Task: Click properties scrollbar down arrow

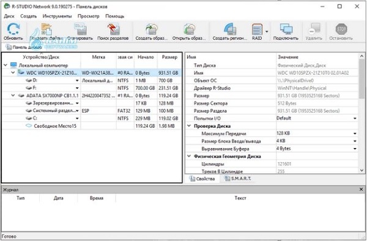Action: click(361, 171)
